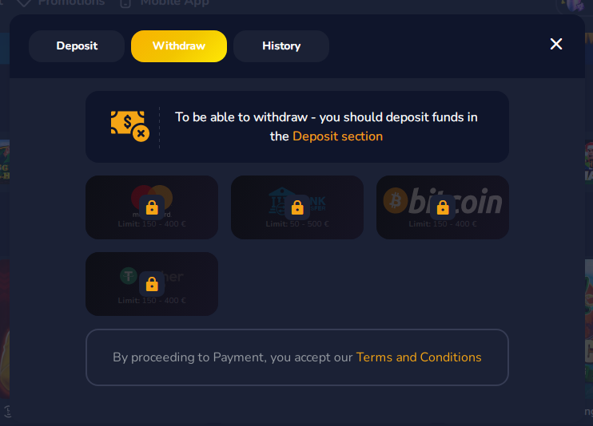This screenshot has height=426, width=593.
Task: Click the cash icon in the withdraw notice
Action: click(129, 126)
